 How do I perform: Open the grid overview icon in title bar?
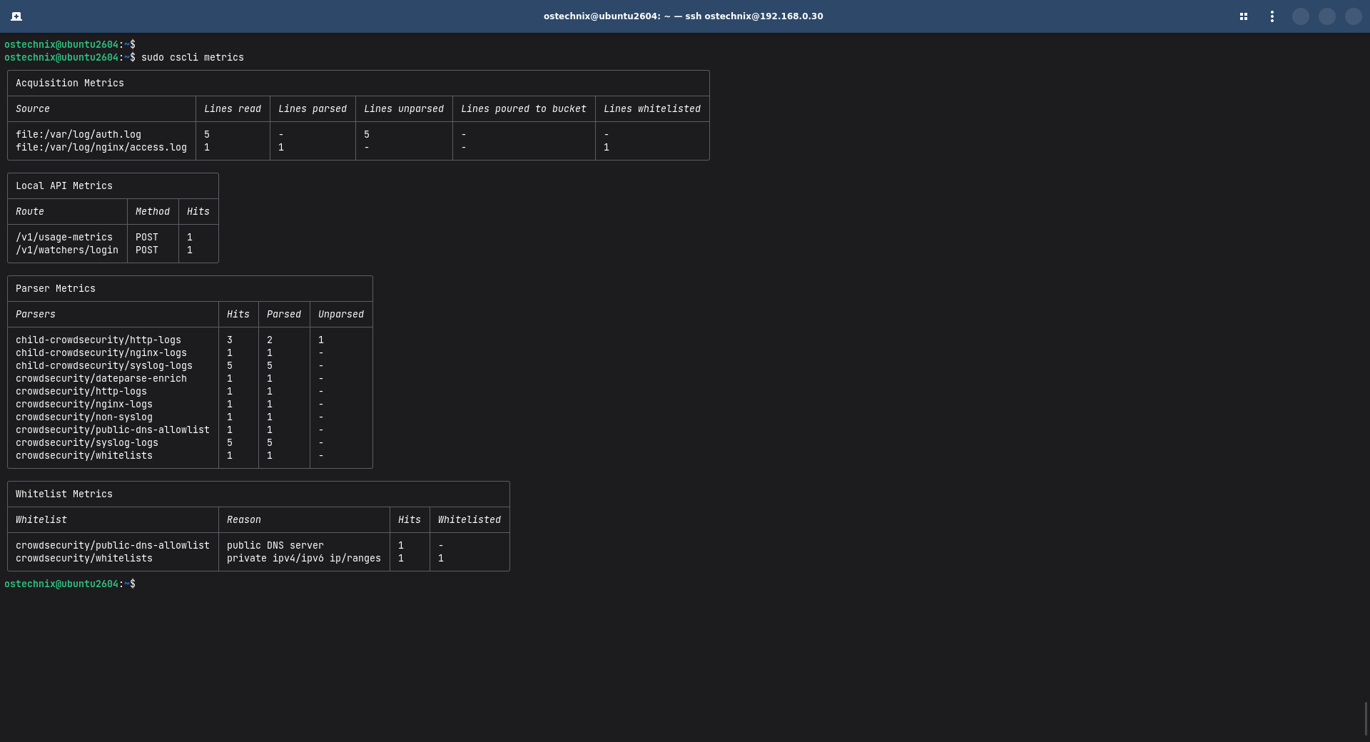(x=1244, y=16)
